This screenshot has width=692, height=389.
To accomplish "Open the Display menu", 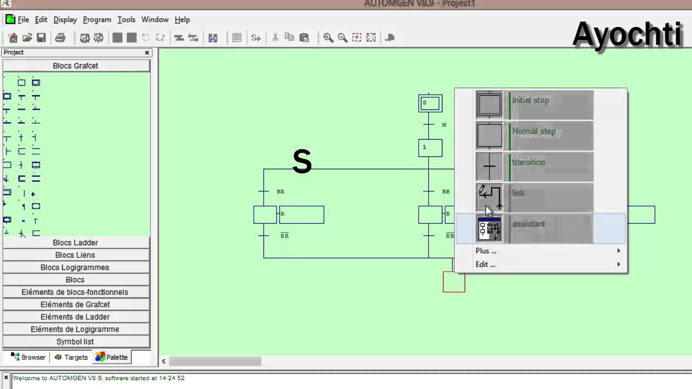I will [x=65, y=19].
